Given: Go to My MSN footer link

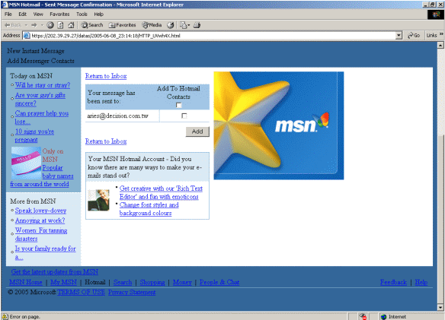Looking at the screenshot, I should (63, 282).
